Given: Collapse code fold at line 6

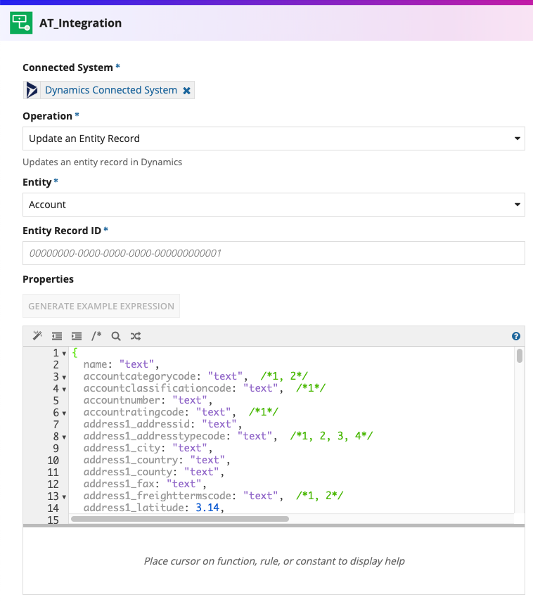Looking at the screenshot, I should tap(64, 413).
